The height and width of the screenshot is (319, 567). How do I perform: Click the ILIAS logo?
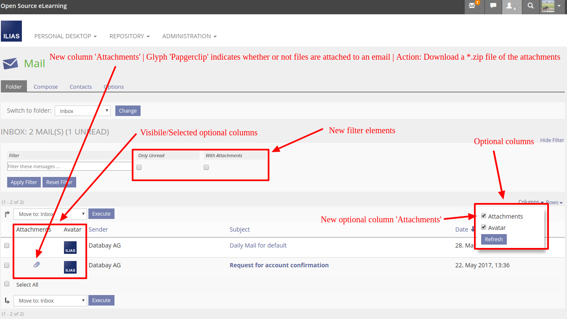coord(11,32)
